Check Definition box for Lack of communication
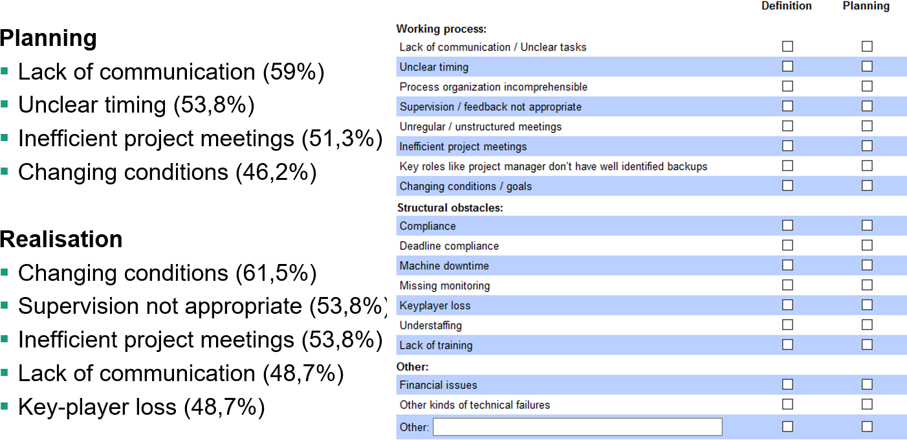907x440 pixels. 787,47
